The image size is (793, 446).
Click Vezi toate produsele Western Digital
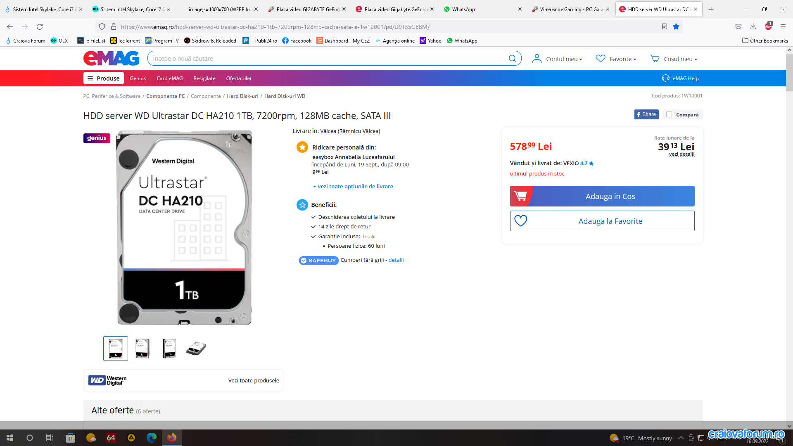(x=254, y=381)
